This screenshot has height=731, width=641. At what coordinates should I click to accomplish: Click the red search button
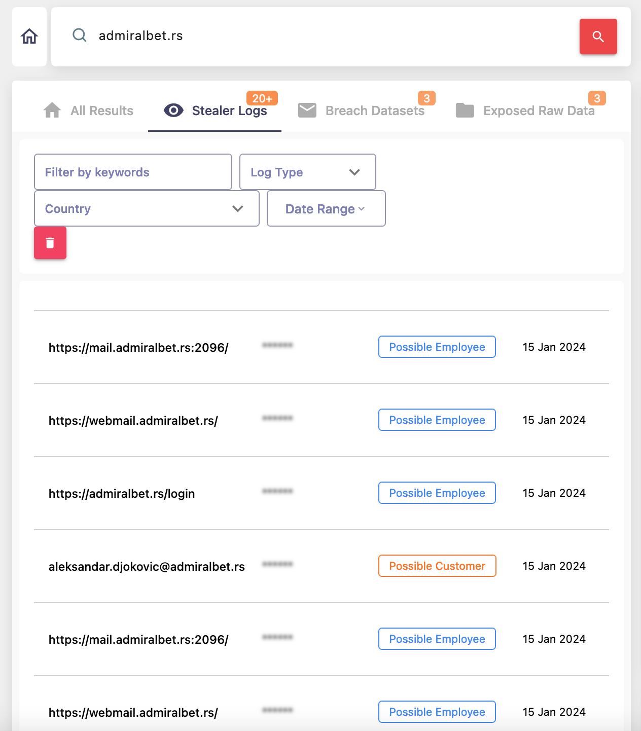[x=598, y=36]
